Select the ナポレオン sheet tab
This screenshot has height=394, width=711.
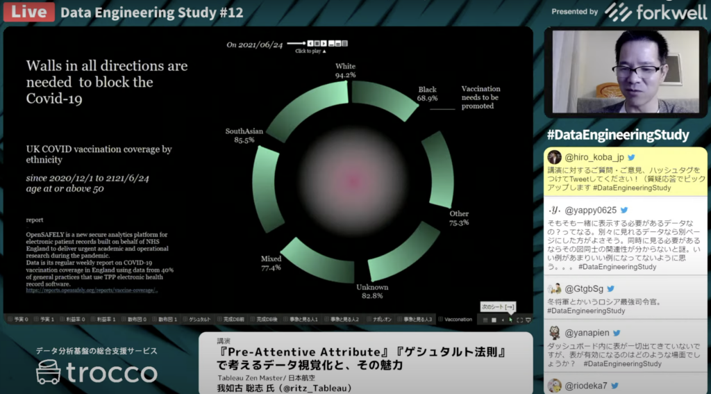(381, 320)
